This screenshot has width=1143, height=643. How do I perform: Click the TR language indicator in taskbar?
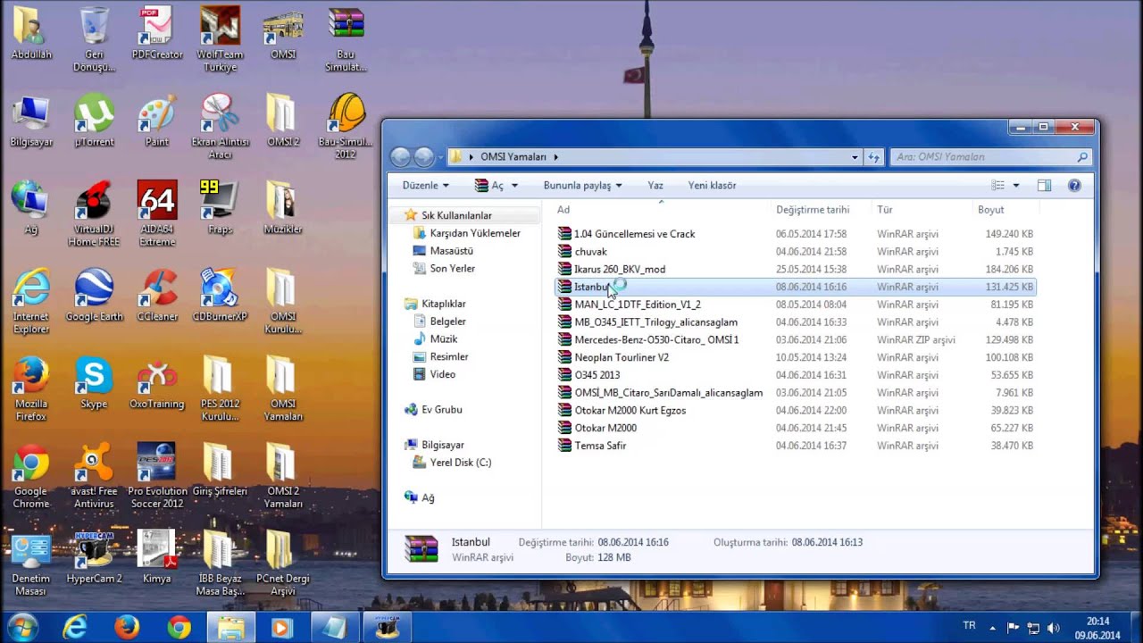(x=970, y=626)
